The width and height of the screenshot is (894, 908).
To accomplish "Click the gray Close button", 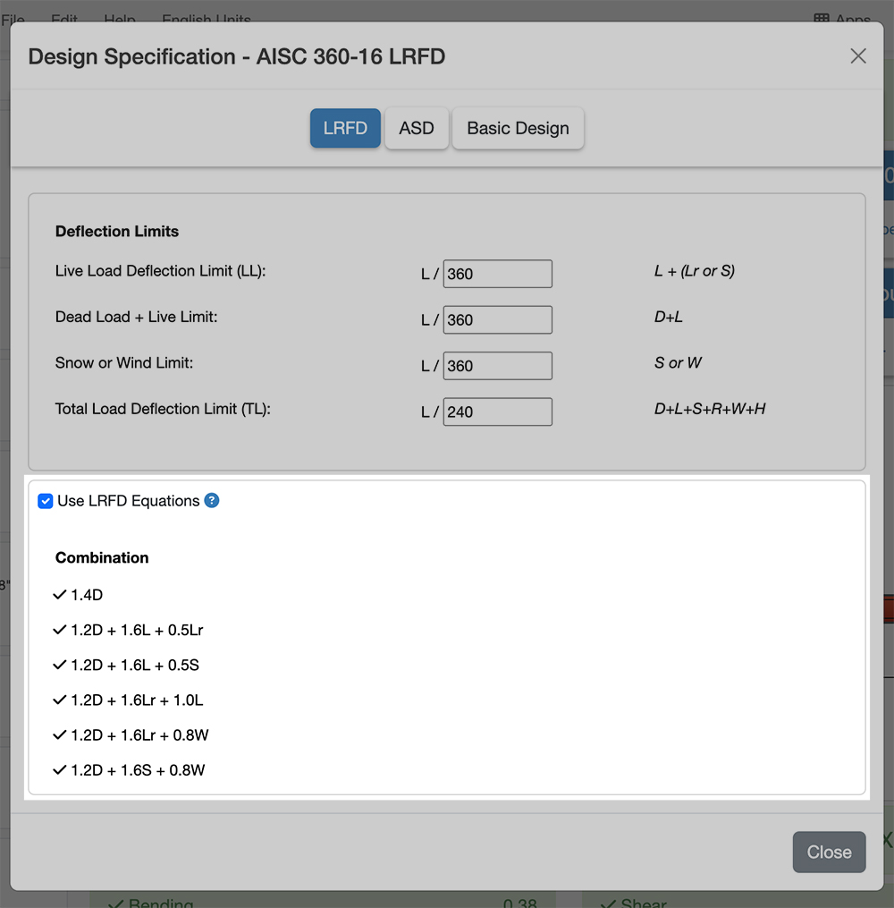I will point(829,852).
